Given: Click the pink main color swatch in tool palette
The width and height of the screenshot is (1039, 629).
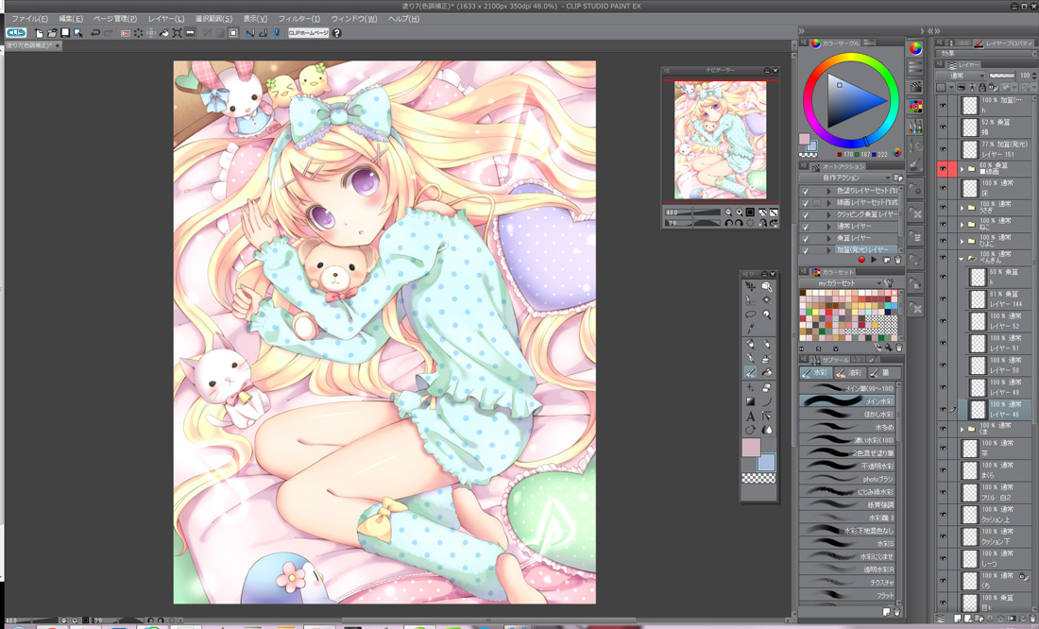Looking at the screenshot, I should 751,448.
